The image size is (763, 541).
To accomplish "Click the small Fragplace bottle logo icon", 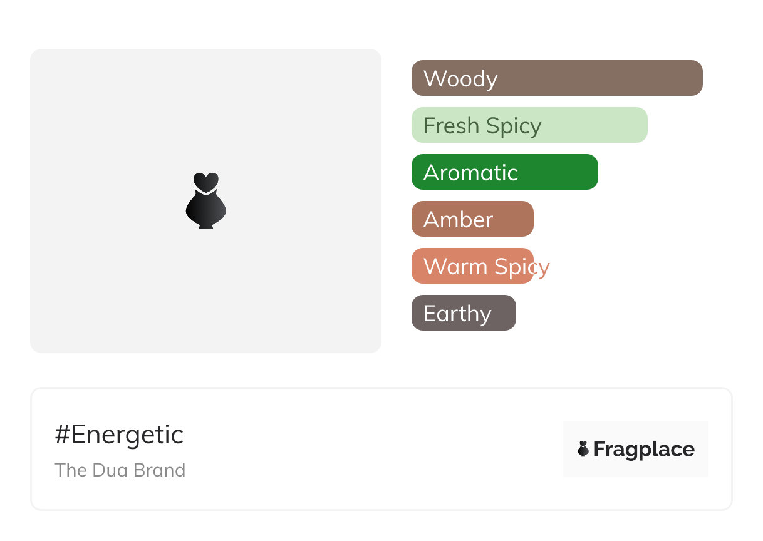I will (x=583, y=449).
